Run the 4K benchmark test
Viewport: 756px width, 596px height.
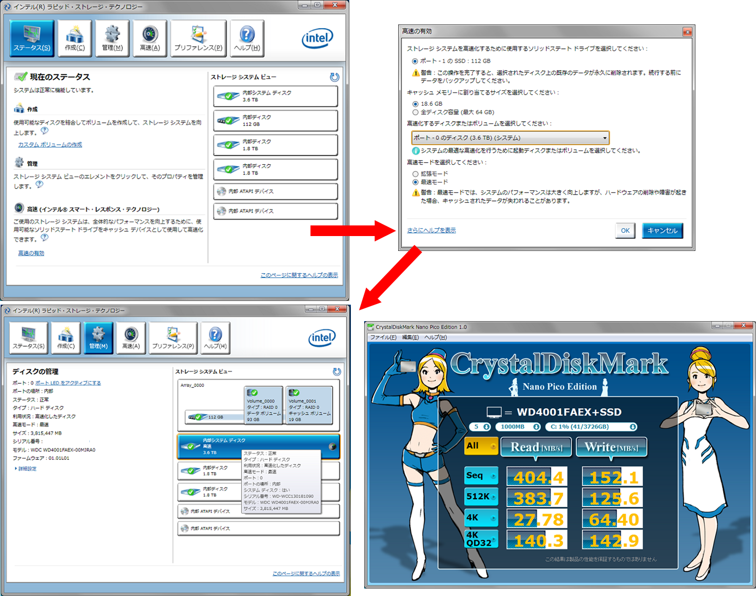(481, 518)
